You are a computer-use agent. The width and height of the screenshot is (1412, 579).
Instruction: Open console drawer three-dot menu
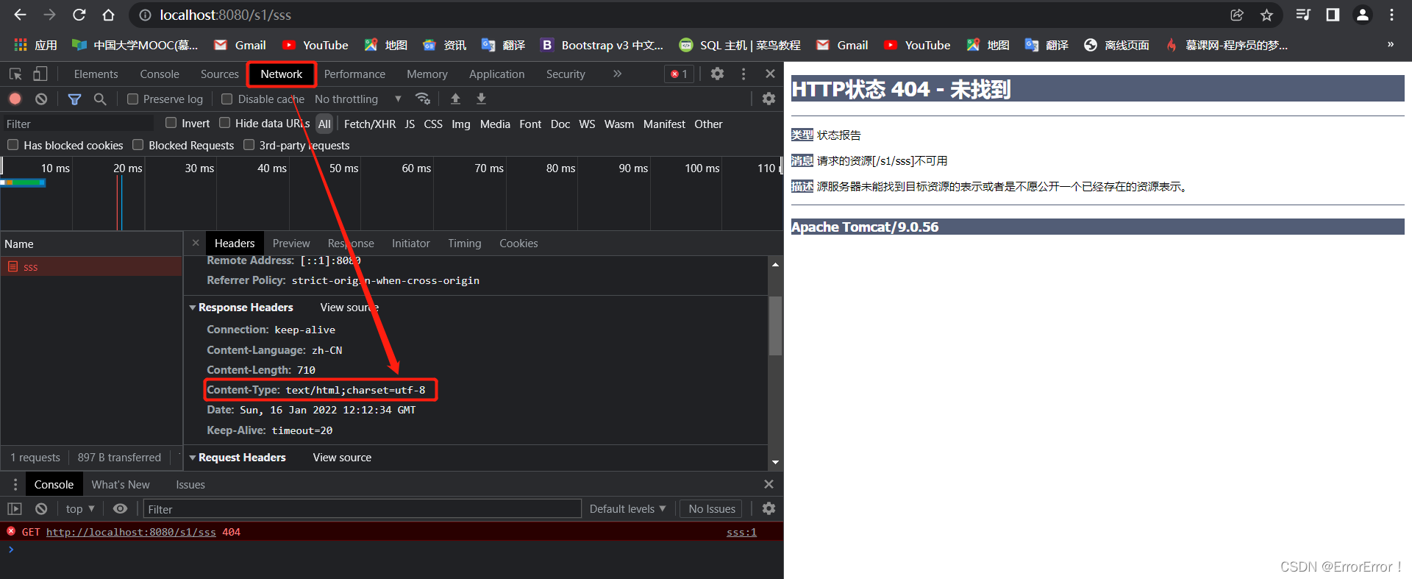coord(15,484)
